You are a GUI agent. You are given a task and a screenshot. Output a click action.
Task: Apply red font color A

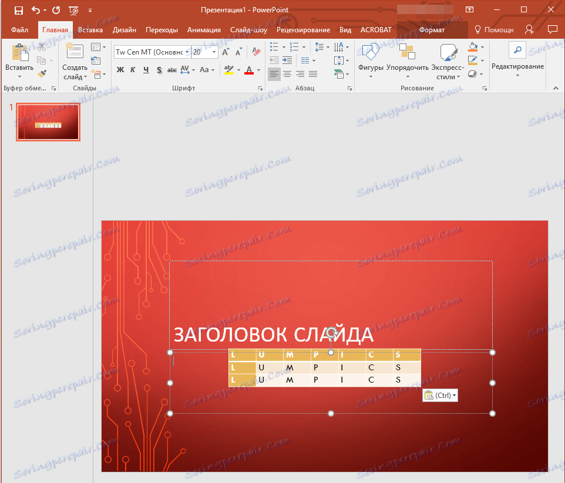point(249,70)
